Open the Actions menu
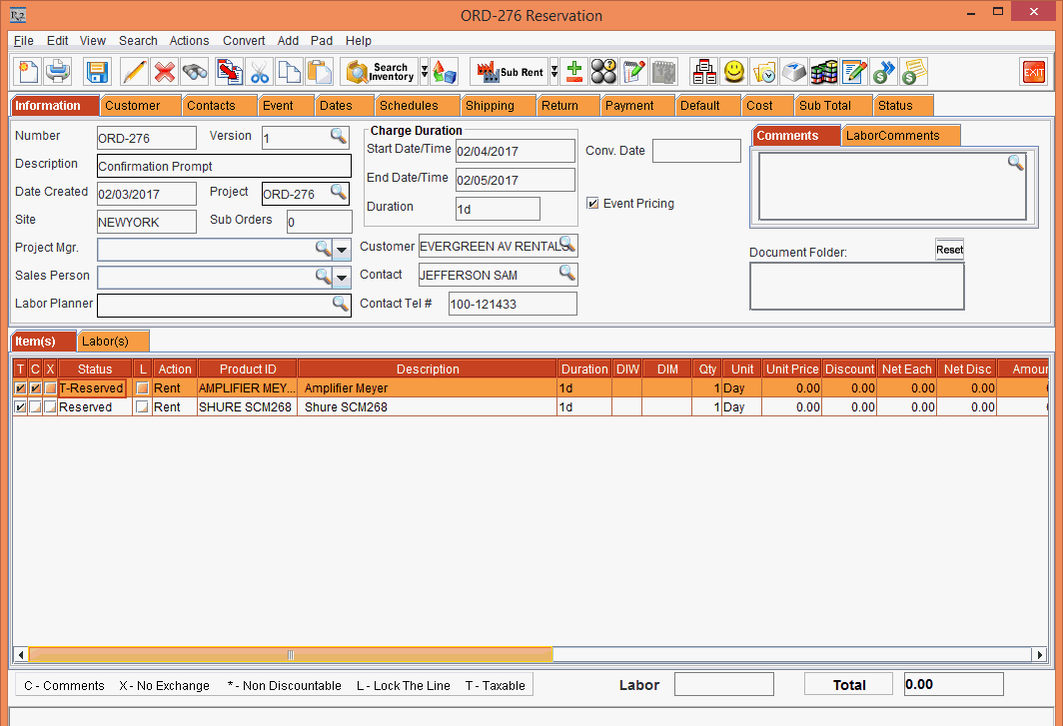The width and height of the screenshot is (1063, 726). click(189, 41)
